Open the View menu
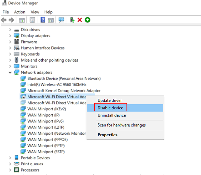 click(35, 12)
